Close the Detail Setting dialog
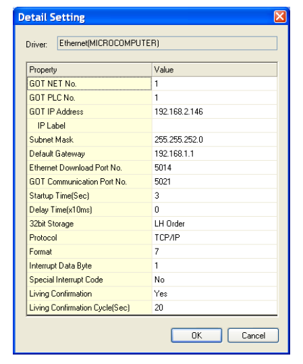The width and height of the screenshot is (303, 364). (x=280, y=17)
